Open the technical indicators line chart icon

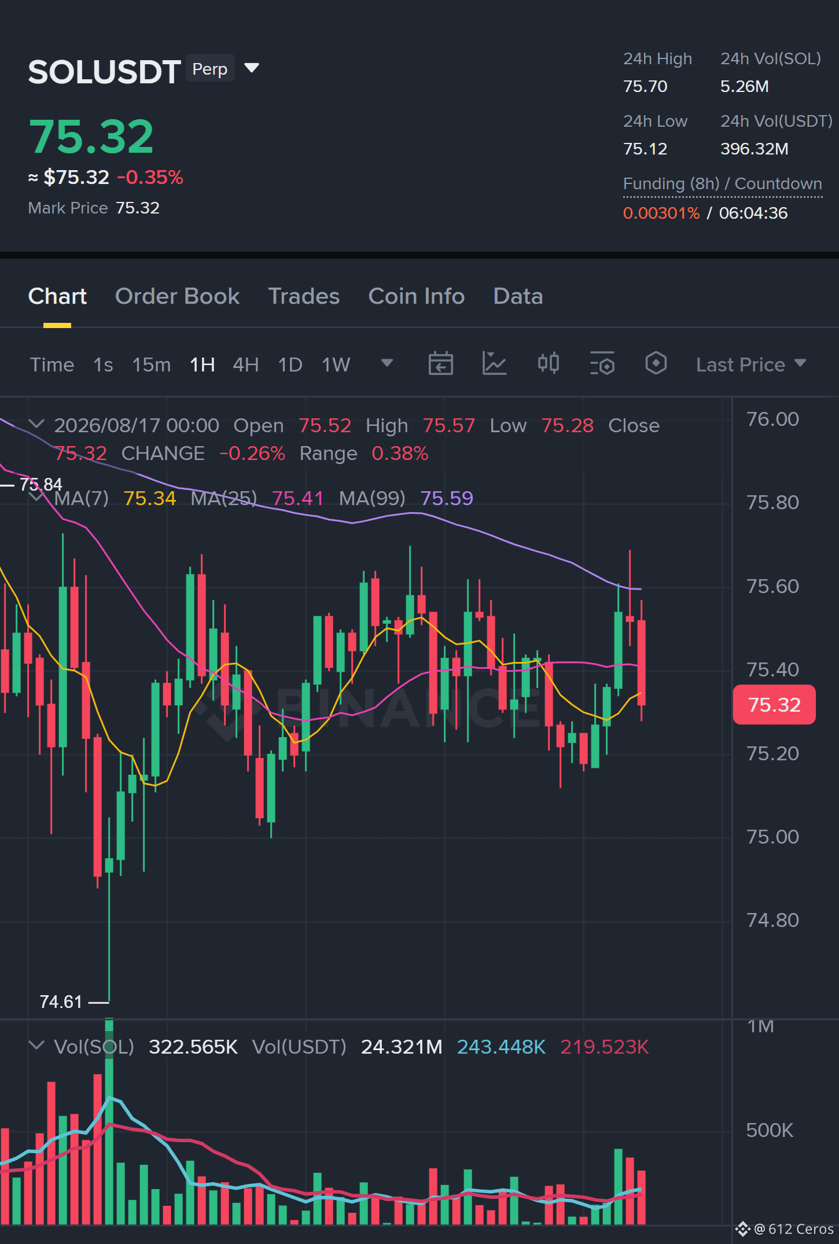(x=494, y=364)
